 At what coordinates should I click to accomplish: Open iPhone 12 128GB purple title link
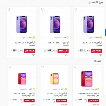pyautogui.click(x=58, y=44)
